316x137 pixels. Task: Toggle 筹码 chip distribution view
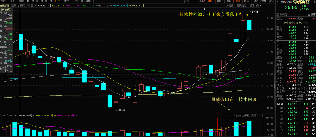[229, 1]
